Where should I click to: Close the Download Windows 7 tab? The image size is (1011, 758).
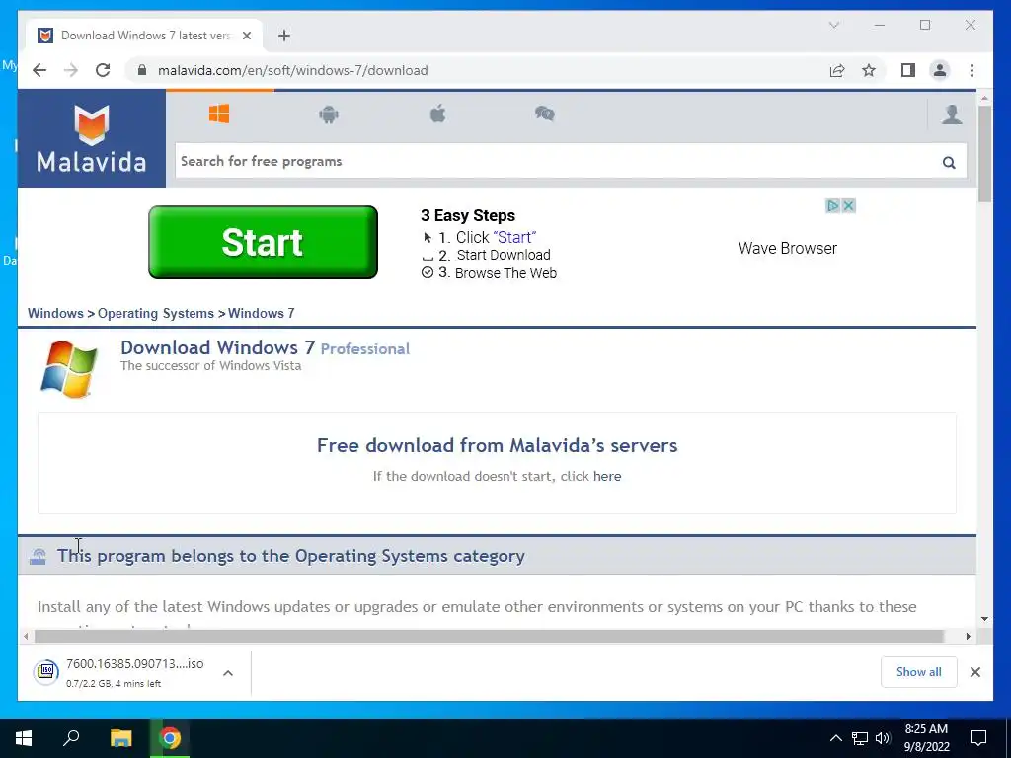[246, 36]
